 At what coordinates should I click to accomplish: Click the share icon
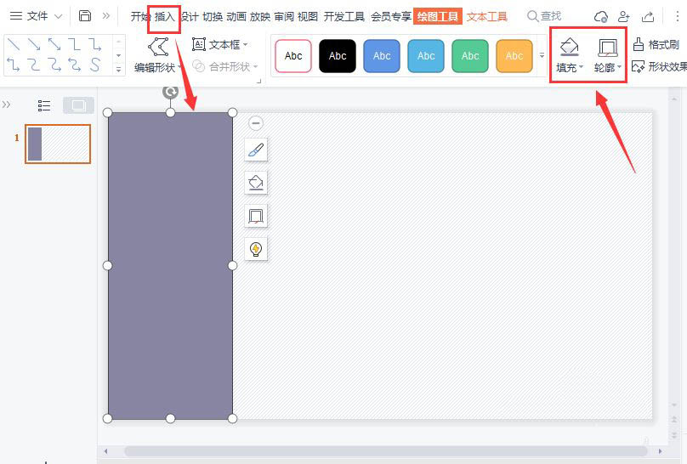[x=648, y=17]
